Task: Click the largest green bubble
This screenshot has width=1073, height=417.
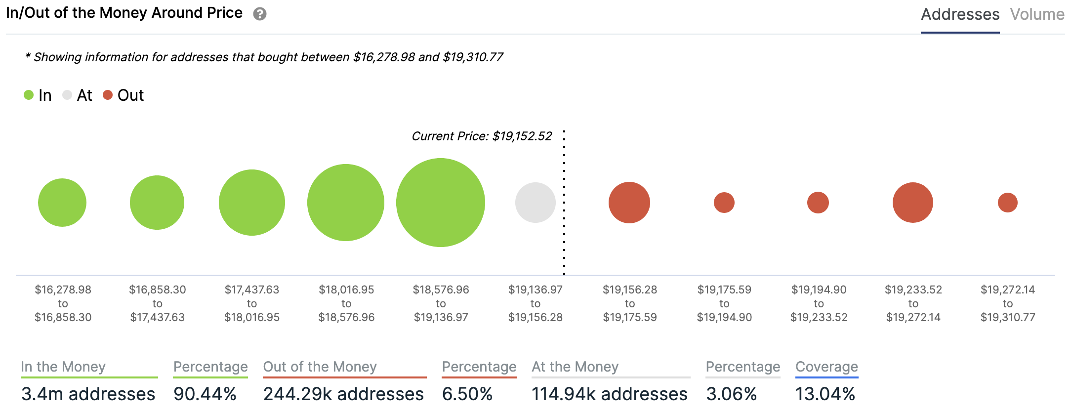Action: tap(441, 203)
